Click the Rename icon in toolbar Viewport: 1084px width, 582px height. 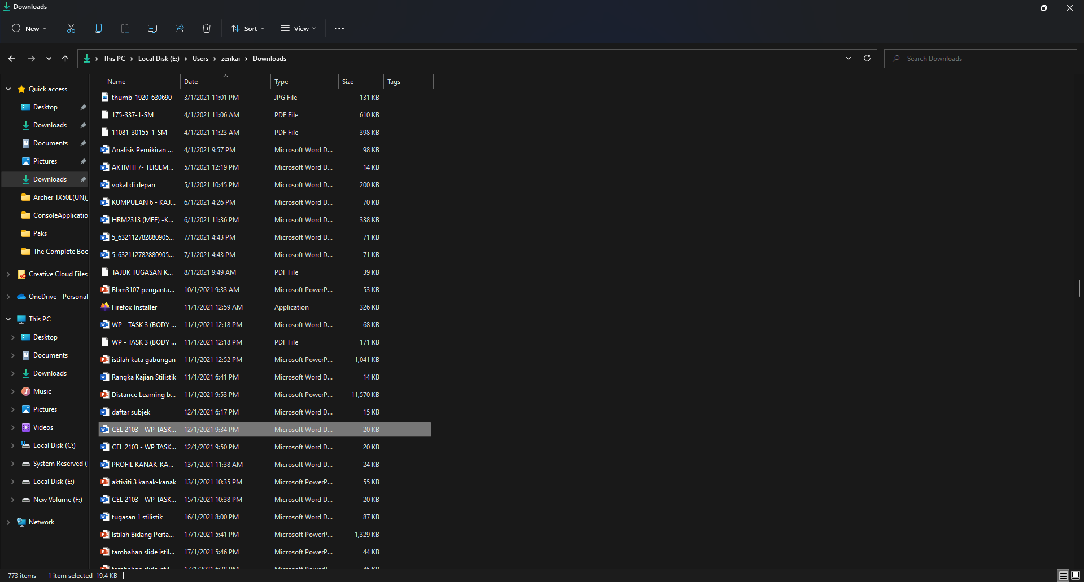pyautogui.click(x=152, y=28)
